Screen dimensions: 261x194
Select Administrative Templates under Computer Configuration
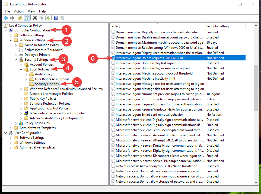(38, 128)
